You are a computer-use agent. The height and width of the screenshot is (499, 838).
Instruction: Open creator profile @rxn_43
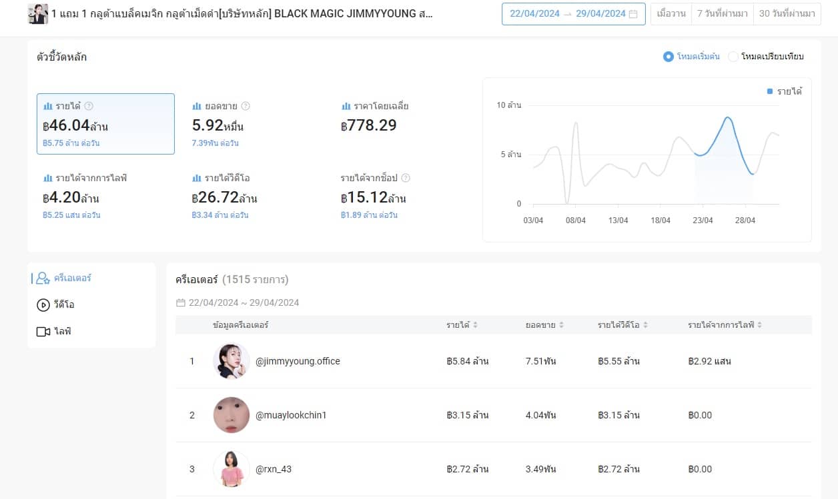[x=274, y=469]
